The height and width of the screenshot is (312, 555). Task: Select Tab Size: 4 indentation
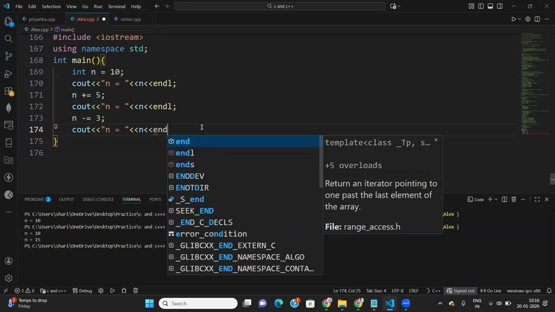tap(376, 291)
